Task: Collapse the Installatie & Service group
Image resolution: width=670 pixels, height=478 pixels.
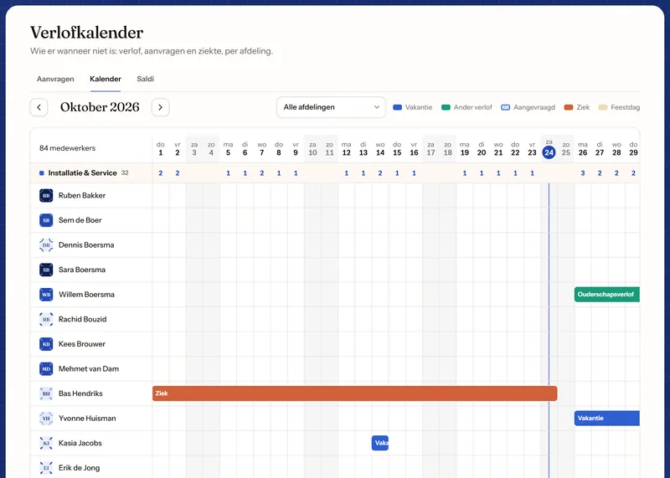Action: pos(82,173)
